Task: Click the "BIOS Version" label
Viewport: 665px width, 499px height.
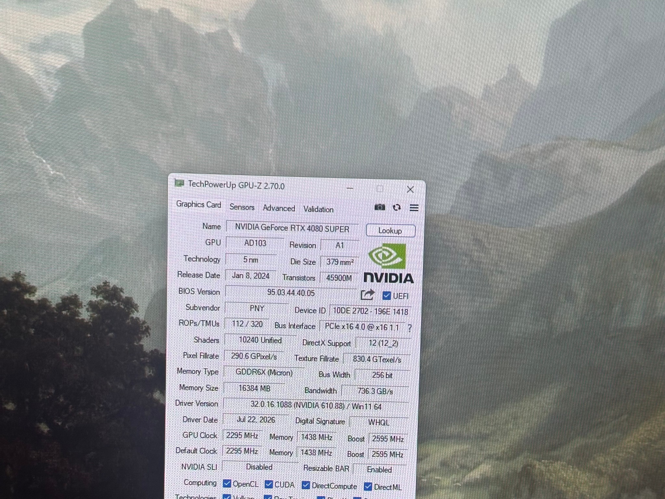Action: click(199, 291)
